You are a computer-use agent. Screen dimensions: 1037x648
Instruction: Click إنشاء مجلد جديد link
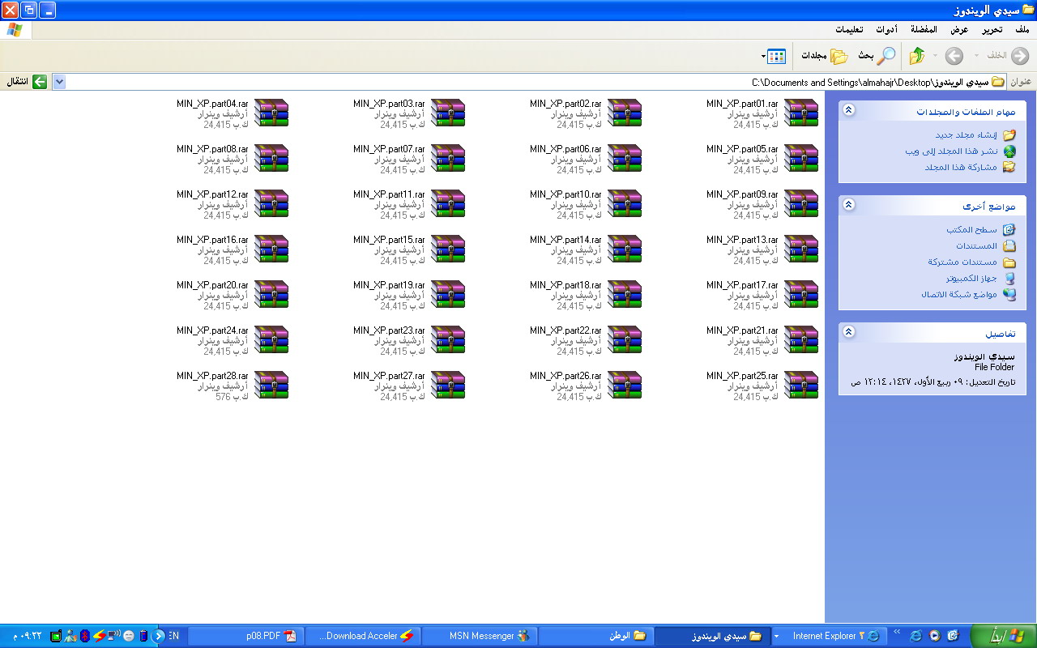[967, 135]
